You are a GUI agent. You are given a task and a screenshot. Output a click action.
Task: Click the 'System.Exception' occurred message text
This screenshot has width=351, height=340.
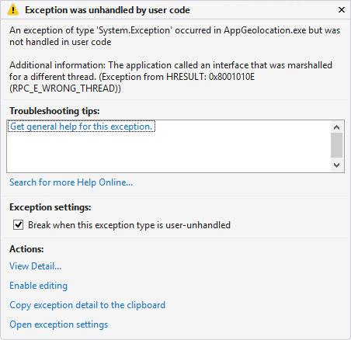tap(175, 36)
